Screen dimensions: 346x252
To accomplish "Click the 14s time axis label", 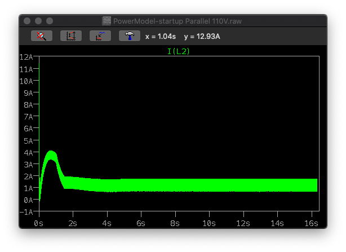I will coord(277,224).
